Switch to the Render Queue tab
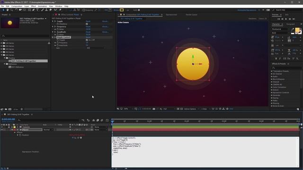 [191, 15]
